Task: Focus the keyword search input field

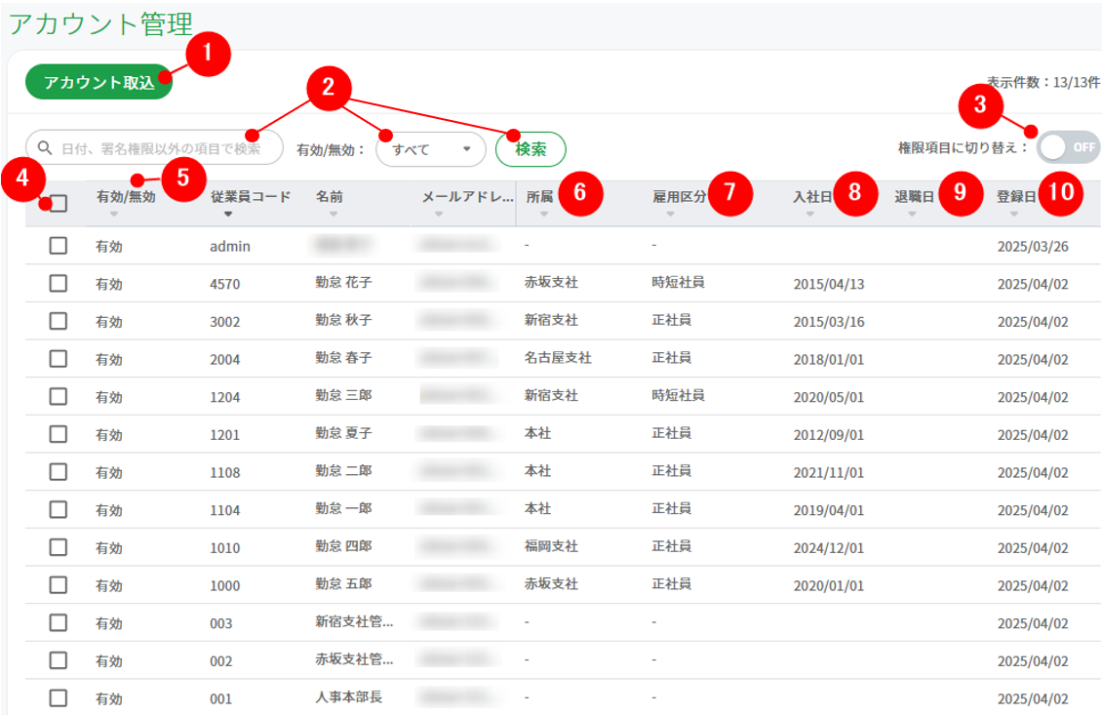Action: pos(161,149)
